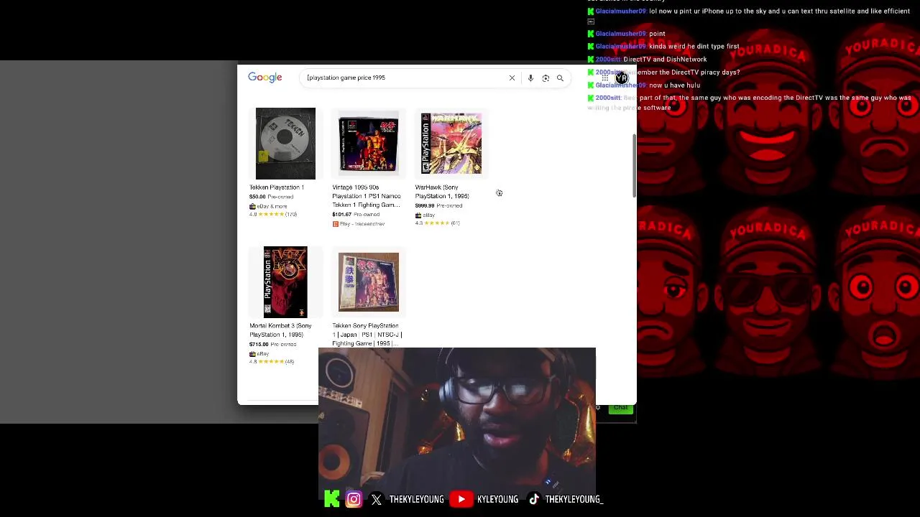Open the 'Tekken Playstation 1' listing title
The width and height of the screenshot is (920, 517).
click(x=277, y=187)
